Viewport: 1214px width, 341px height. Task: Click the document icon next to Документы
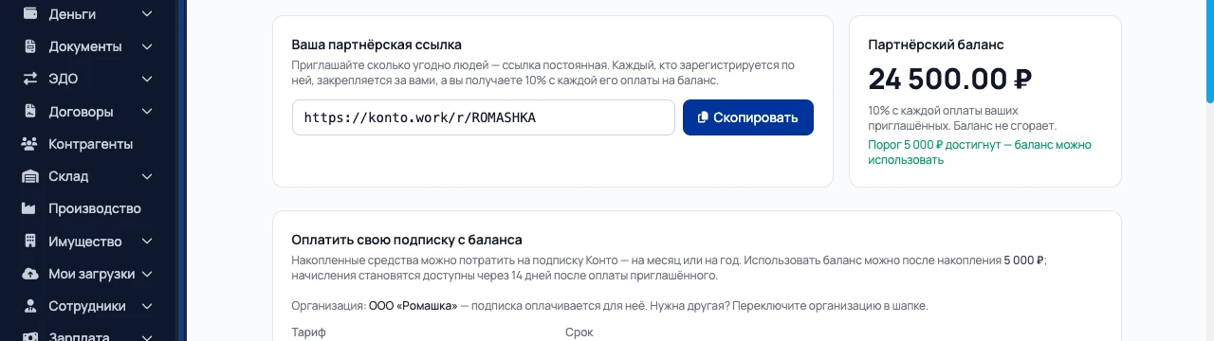pyautogui.click(x=30, y=46)
